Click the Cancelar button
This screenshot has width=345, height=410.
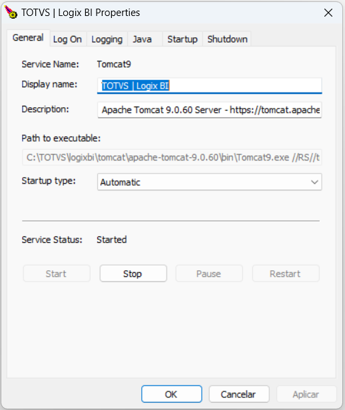pos(239,394)
